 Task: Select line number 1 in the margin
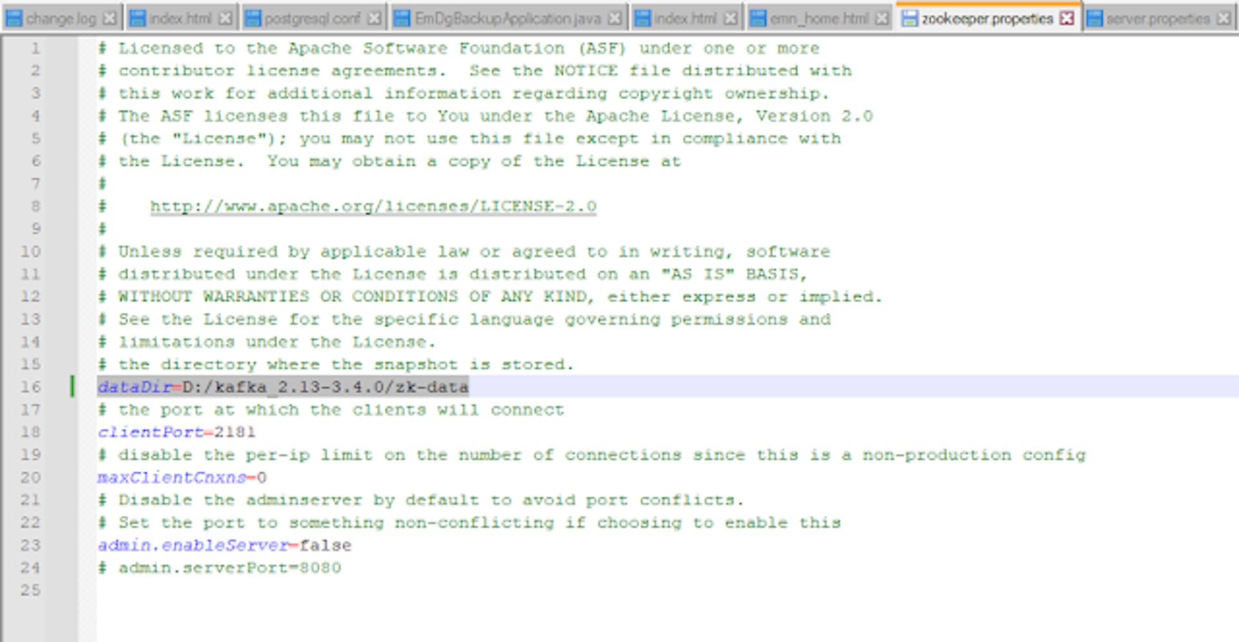tap(35, 48)
